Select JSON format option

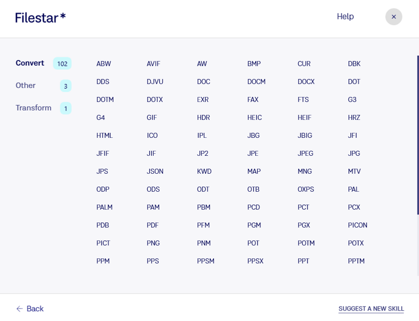coord(155,171)
